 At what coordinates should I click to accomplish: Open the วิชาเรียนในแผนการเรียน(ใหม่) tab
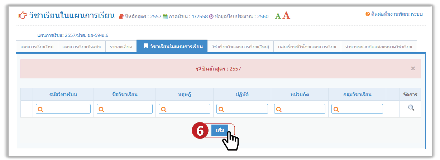240,47
